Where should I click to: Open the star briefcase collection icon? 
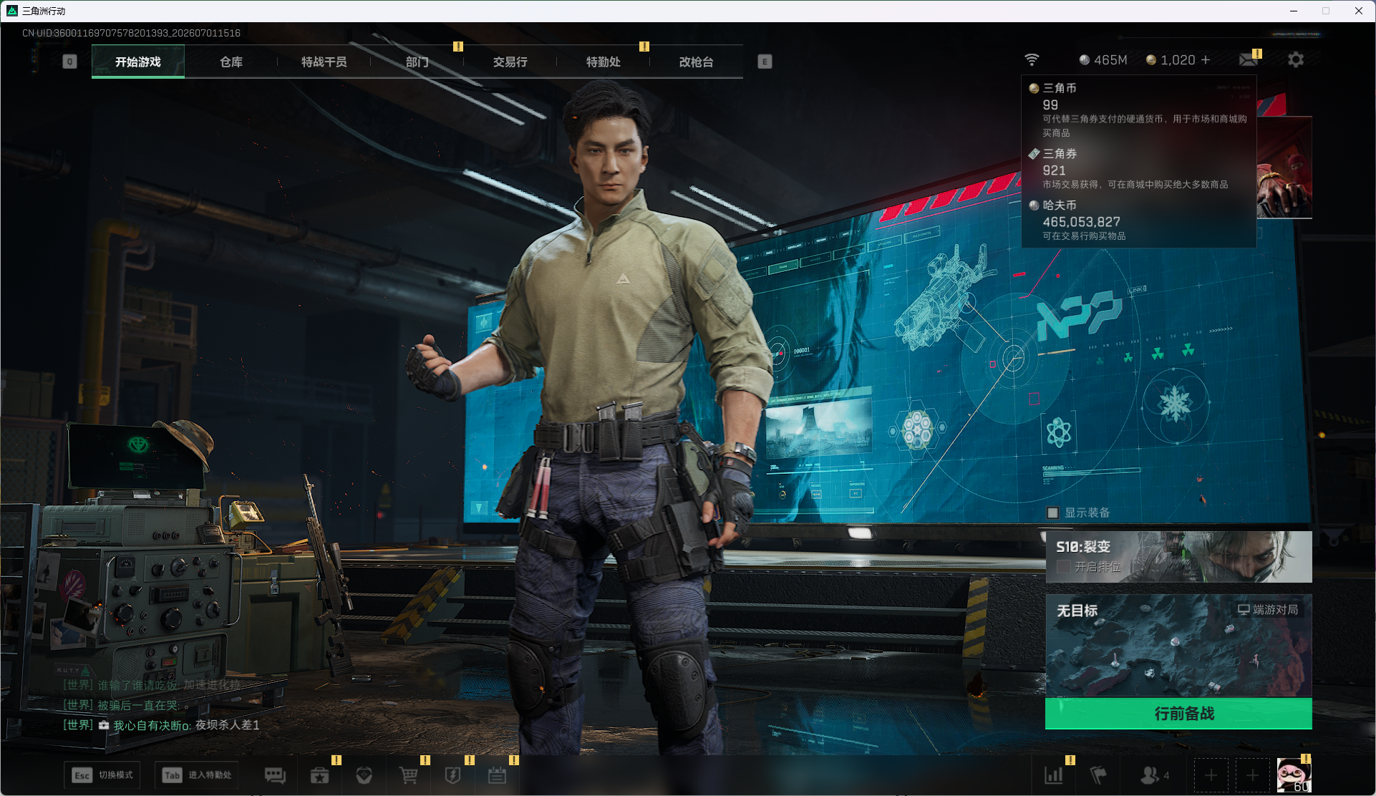coord(319,775)
